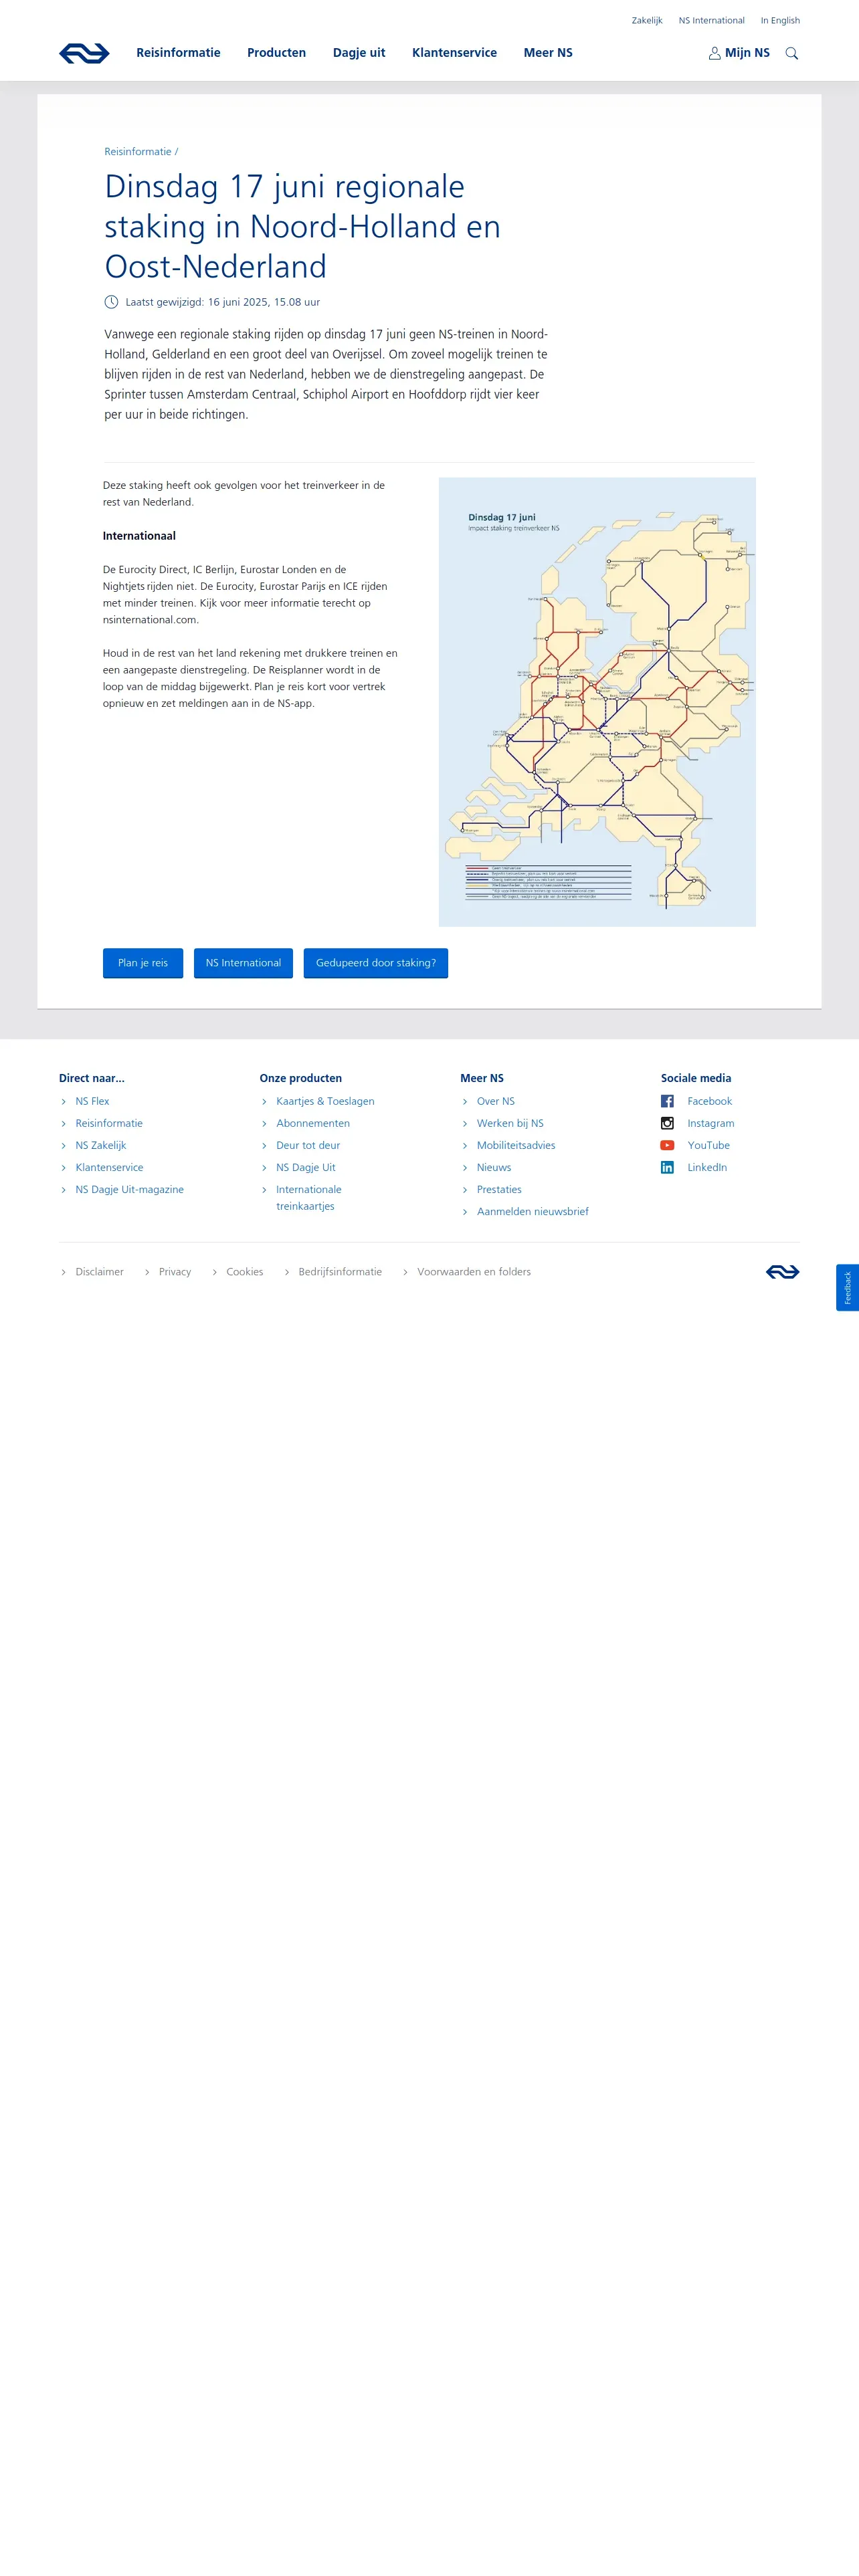Screen dimensions: 859x2576
Task: Click the NS logo in the header
Action: pos(84,53)
